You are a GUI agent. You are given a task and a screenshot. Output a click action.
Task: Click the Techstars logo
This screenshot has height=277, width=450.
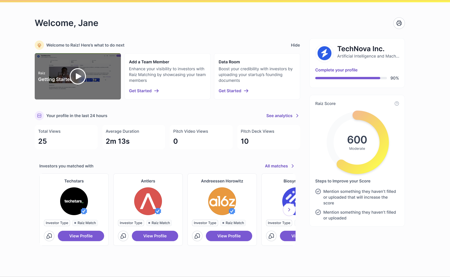coord(74,201)
